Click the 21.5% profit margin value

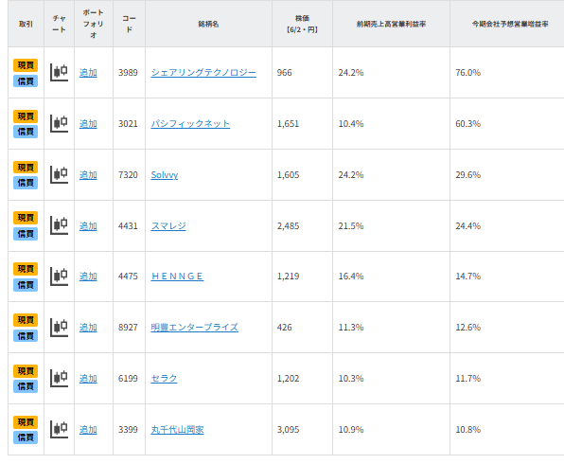351,226
